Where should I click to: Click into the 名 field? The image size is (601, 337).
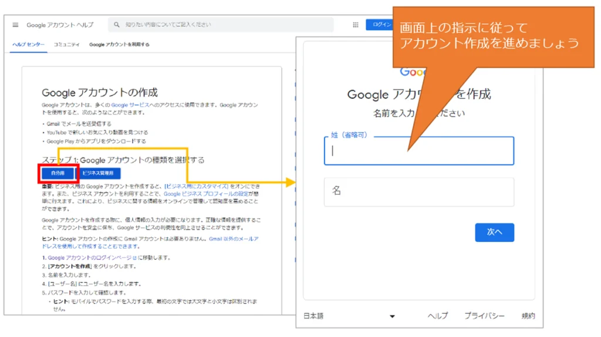[x=418, y=192]
